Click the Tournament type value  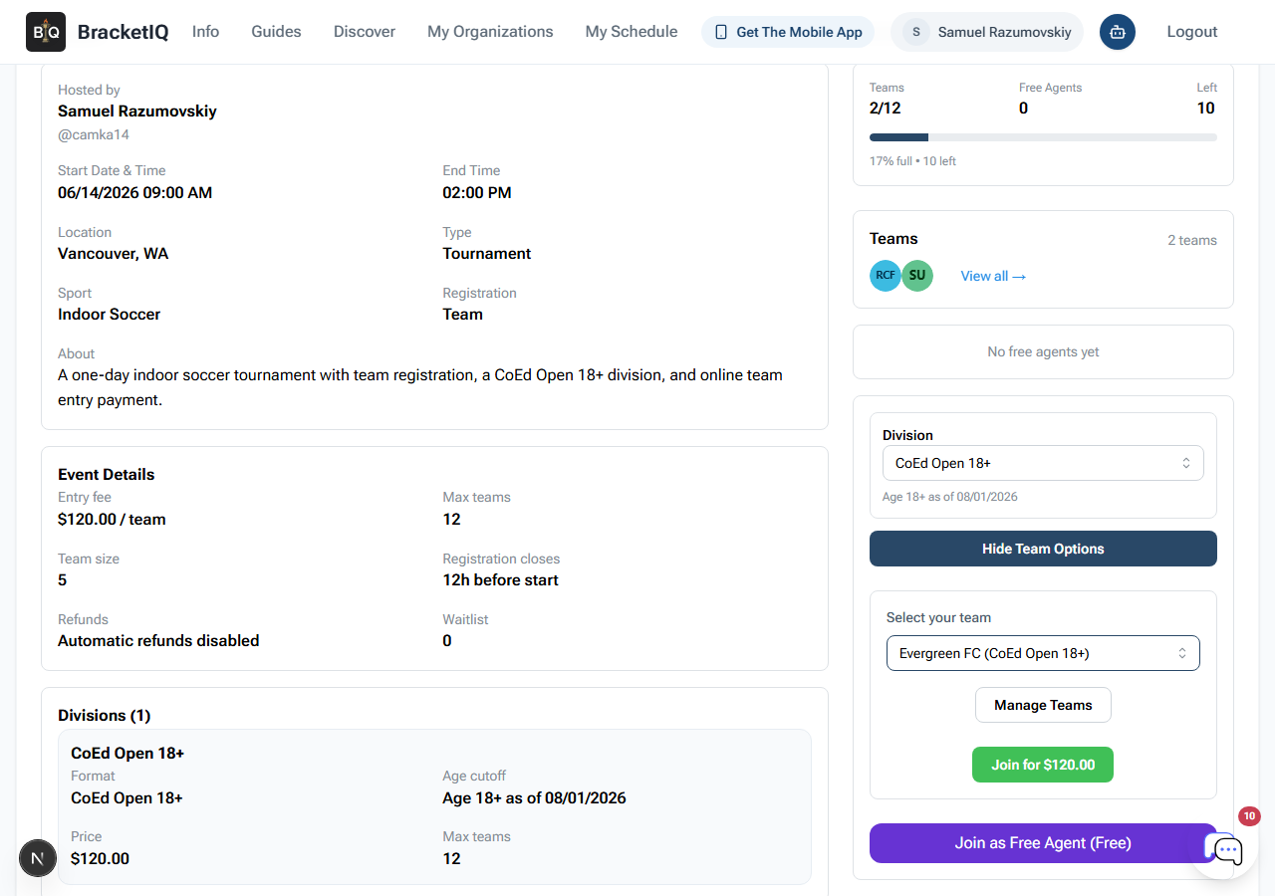coord(487,254)
